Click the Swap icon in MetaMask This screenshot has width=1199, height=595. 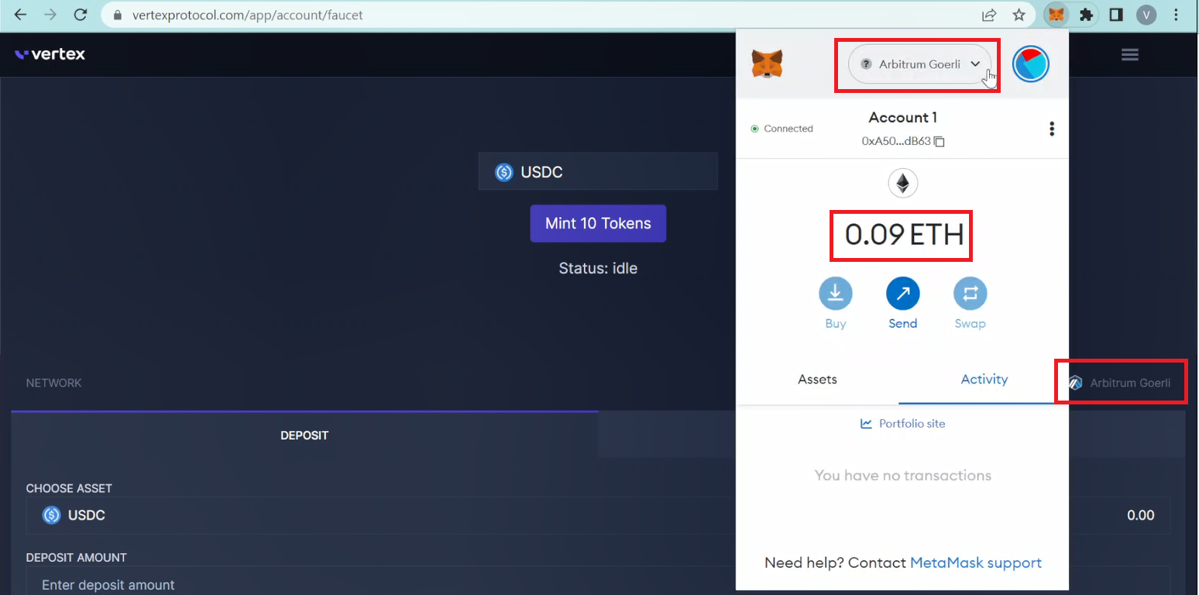970,294
